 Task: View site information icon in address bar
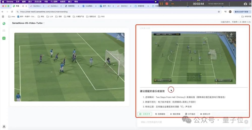[x=18, y=12]
